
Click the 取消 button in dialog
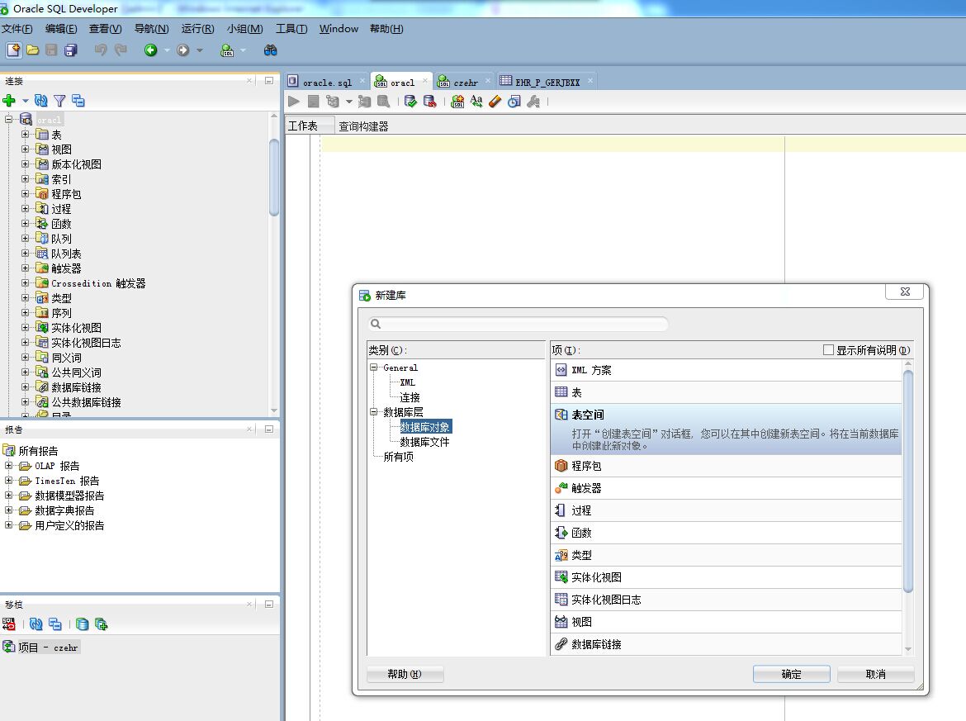click(x=875, y=674)
